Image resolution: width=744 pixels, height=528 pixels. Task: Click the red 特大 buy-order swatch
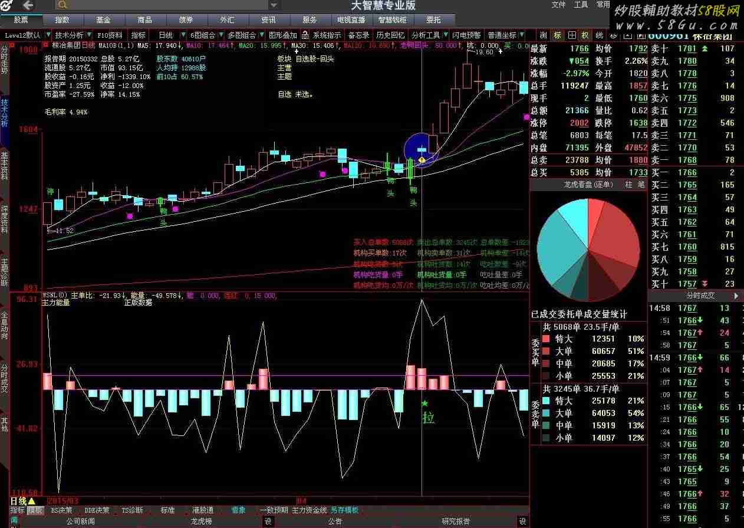(x=546, y=339)
